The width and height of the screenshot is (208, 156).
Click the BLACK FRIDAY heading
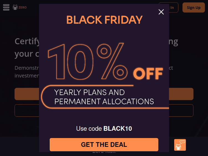(x=104, y=20)
